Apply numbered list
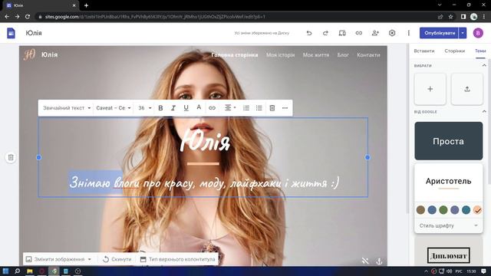The image size is (491, 276). tap(246, 108)
